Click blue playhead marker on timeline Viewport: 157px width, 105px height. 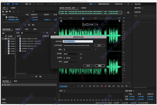click(x=83, y=19)
